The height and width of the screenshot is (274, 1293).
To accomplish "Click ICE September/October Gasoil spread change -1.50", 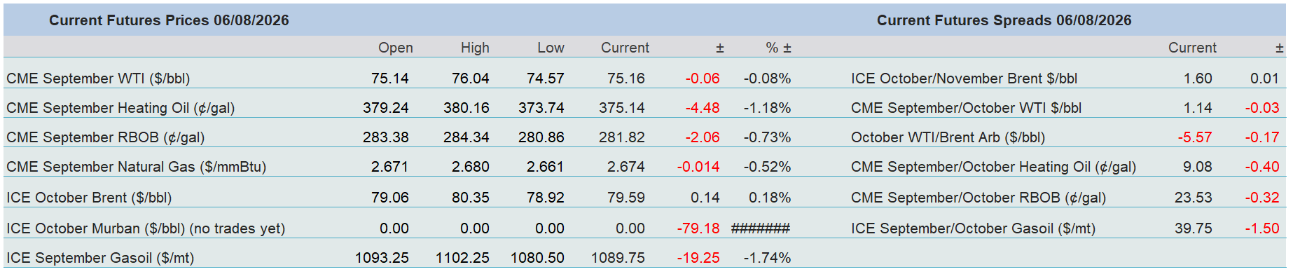I will tap(1261, 228).
